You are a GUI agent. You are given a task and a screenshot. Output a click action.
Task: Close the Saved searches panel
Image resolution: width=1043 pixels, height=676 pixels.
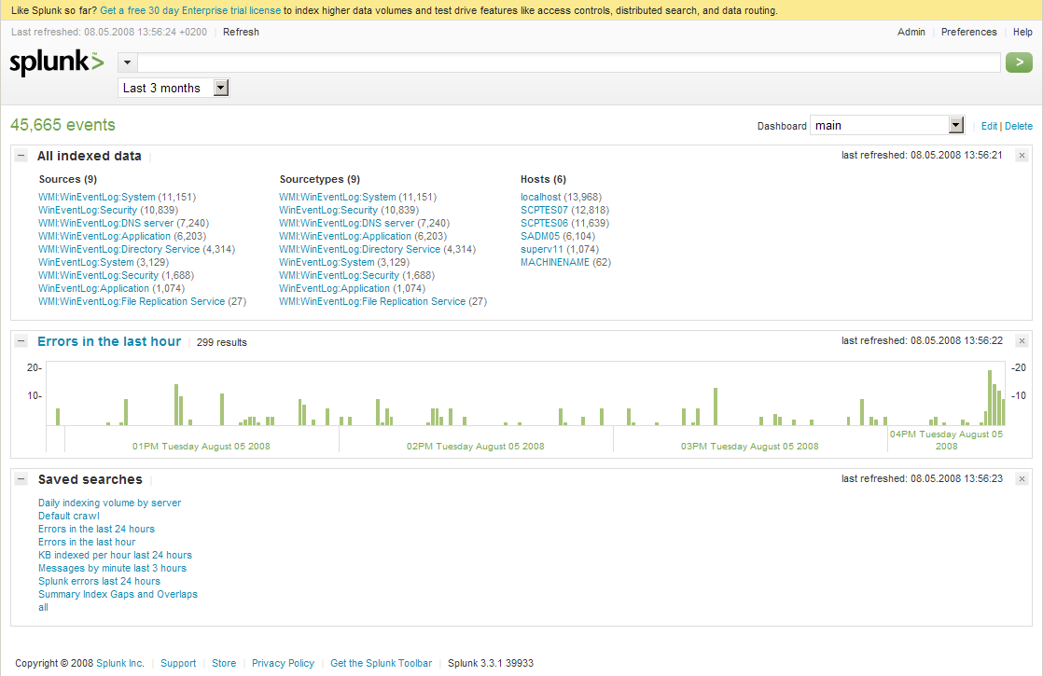[1022, 478]
